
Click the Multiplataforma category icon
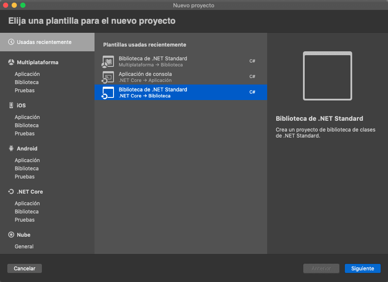pos(11,63)
